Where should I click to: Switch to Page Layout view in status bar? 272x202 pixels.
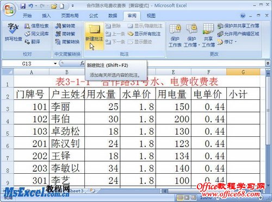coord(187,197)
